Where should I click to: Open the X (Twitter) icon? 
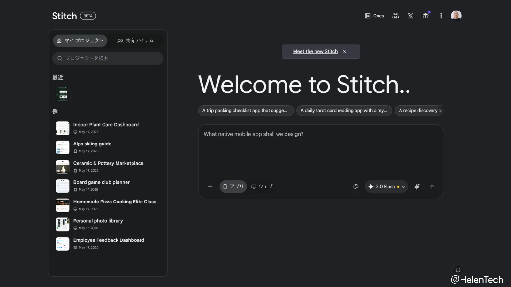(x=410, y=16)
